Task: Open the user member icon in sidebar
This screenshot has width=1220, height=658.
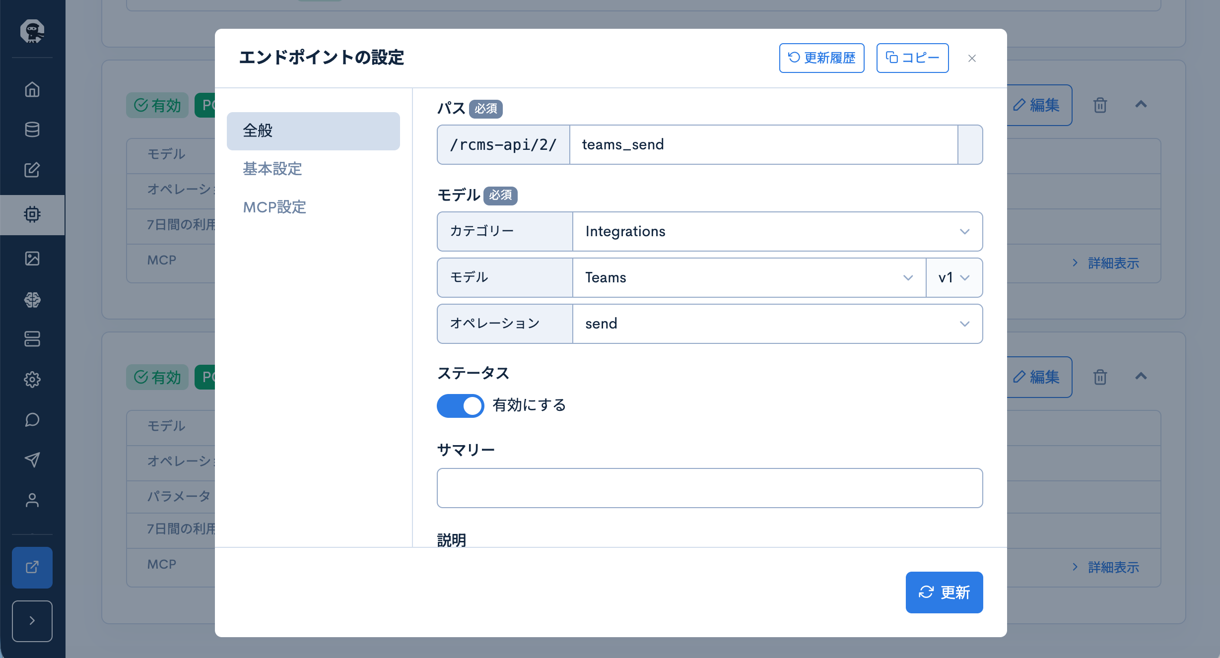Action: (32, 500)
